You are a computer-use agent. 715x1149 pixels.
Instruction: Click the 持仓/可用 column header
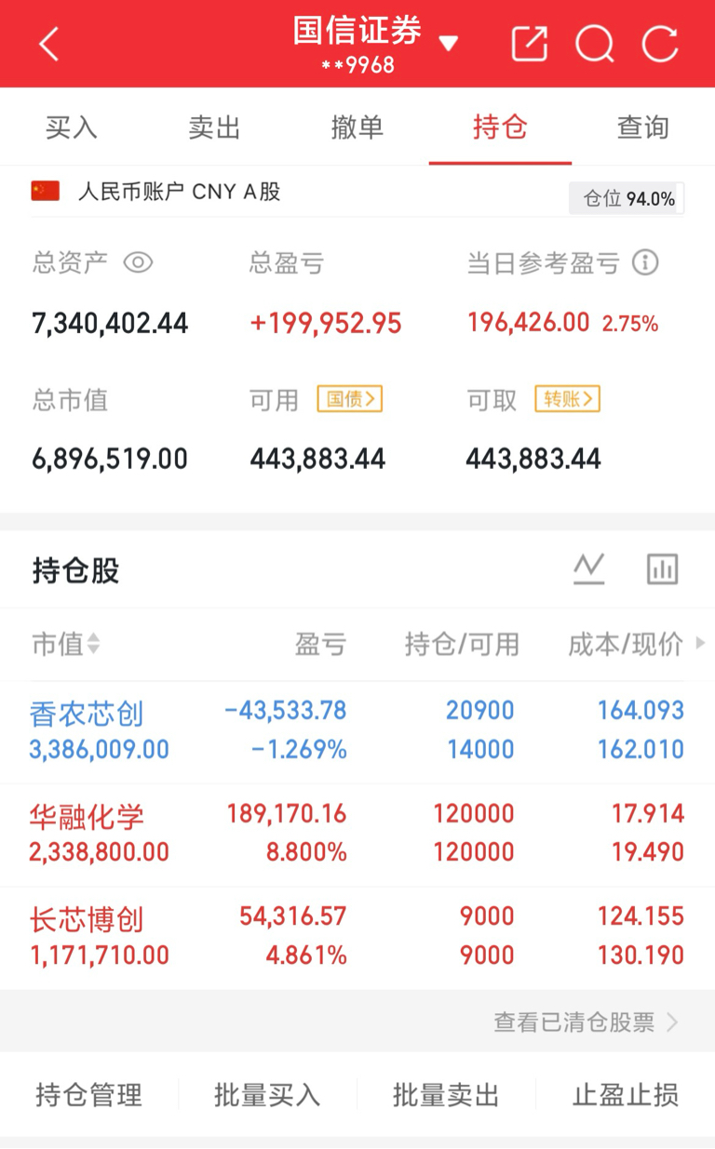coord(462,644)
